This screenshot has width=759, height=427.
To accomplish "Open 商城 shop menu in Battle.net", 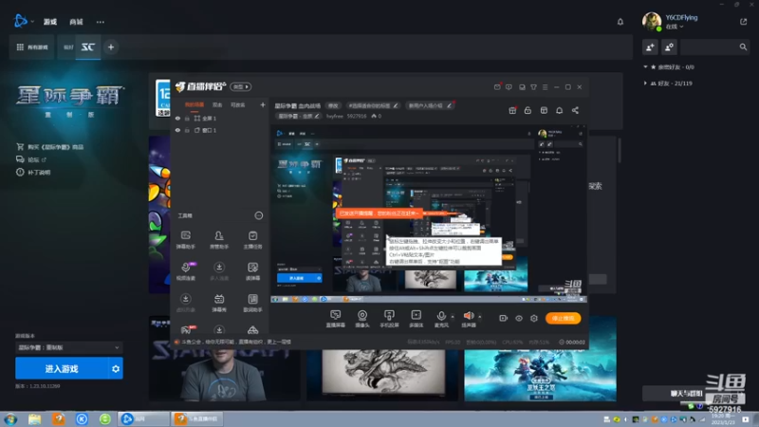I will (x=76, y=22).
